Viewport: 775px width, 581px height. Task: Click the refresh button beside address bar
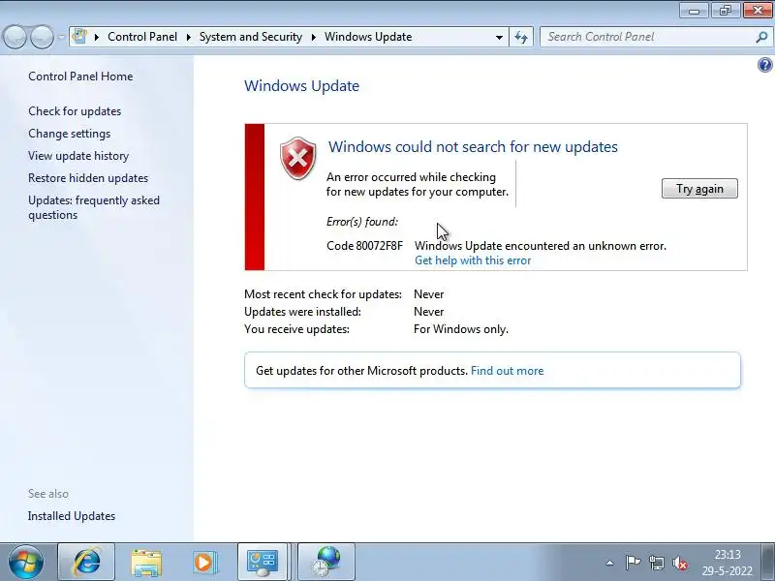(x=521, y=37)
